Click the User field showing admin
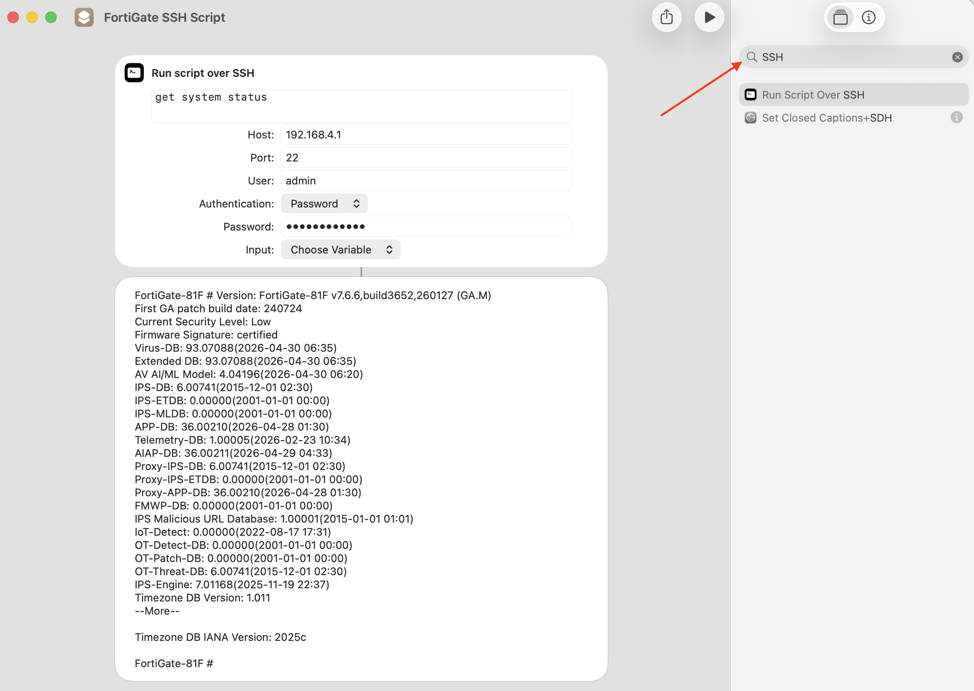This screenshot has height=691, width=974. click(426, 181)
